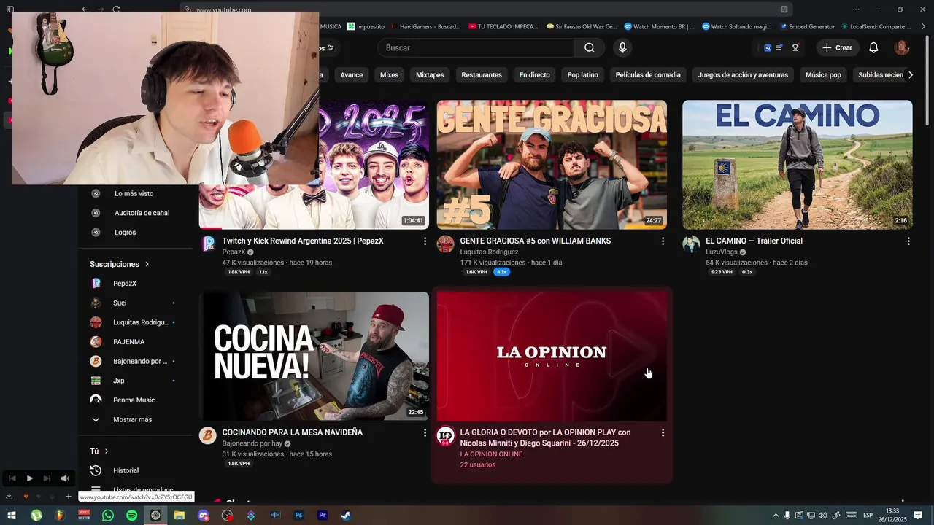Open PepazX channel avatar under Rewind video
This screenshot has height=525, width=934.
click(208, 244)
